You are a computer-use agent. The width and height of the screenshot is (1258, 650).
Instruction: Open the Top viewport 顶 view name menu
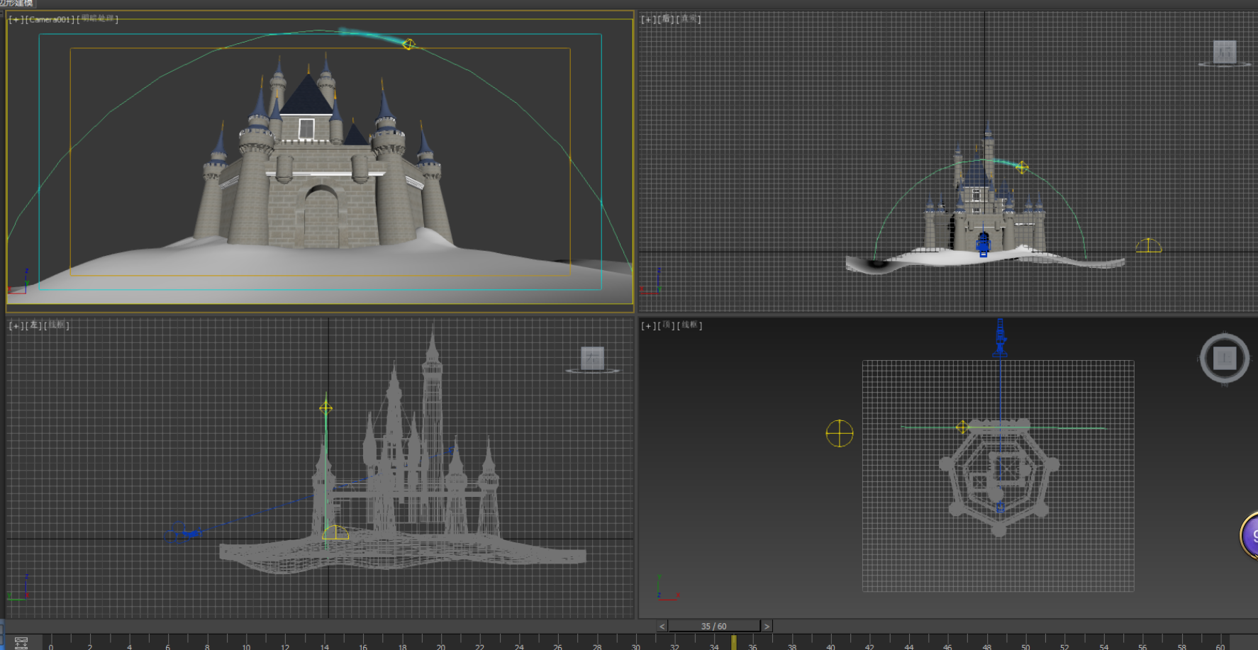(x=666, y=325)
